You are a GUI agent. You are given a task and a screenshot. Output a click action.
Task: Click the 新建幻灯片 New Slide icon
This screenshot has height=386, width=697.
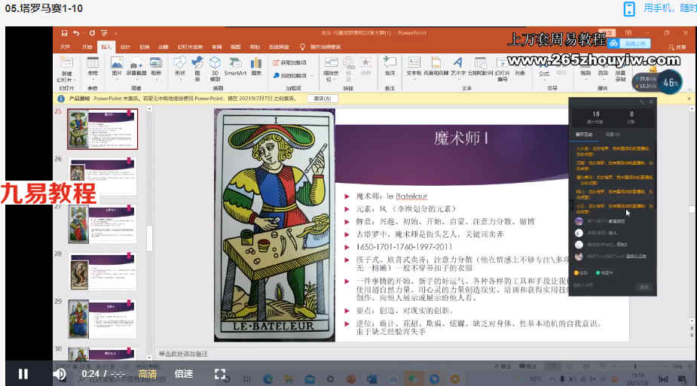click(66, 68)
